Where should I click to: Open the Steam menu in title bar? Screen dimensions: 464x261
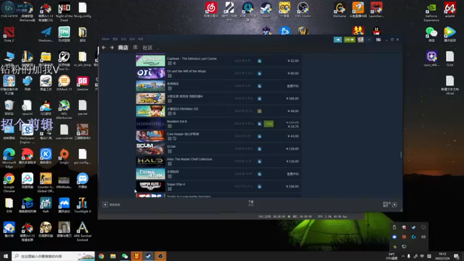pyautogui.click(x=106, y=39)
